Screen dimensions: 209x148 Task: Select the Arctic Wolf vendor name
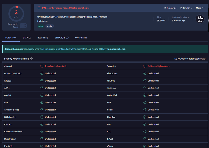click(112, 95)
